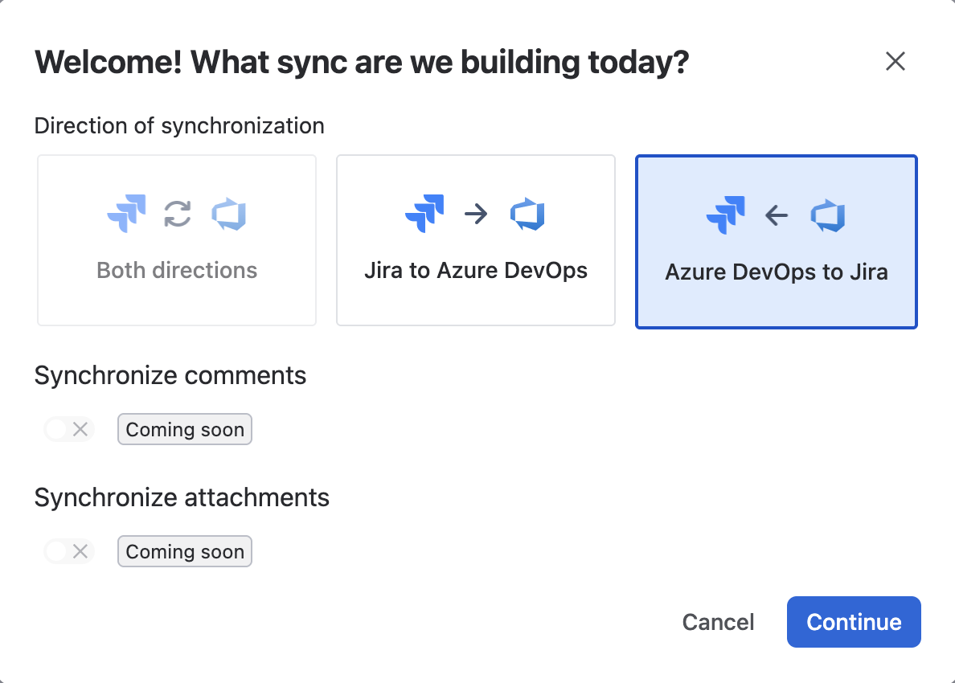The image size is (955, 683).
Task: Click the Welcome dialog title text
Action: (362, 62)
